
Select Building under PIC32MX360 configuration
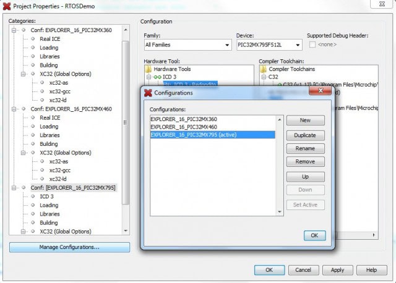coord(48,65)
